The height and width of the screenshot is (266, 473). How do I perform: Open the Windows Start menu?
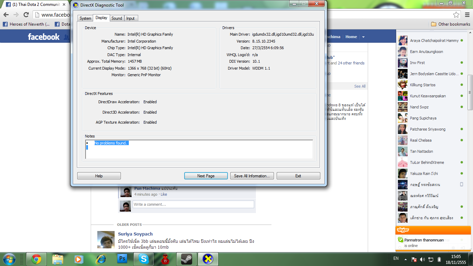(x=9, y=259)
